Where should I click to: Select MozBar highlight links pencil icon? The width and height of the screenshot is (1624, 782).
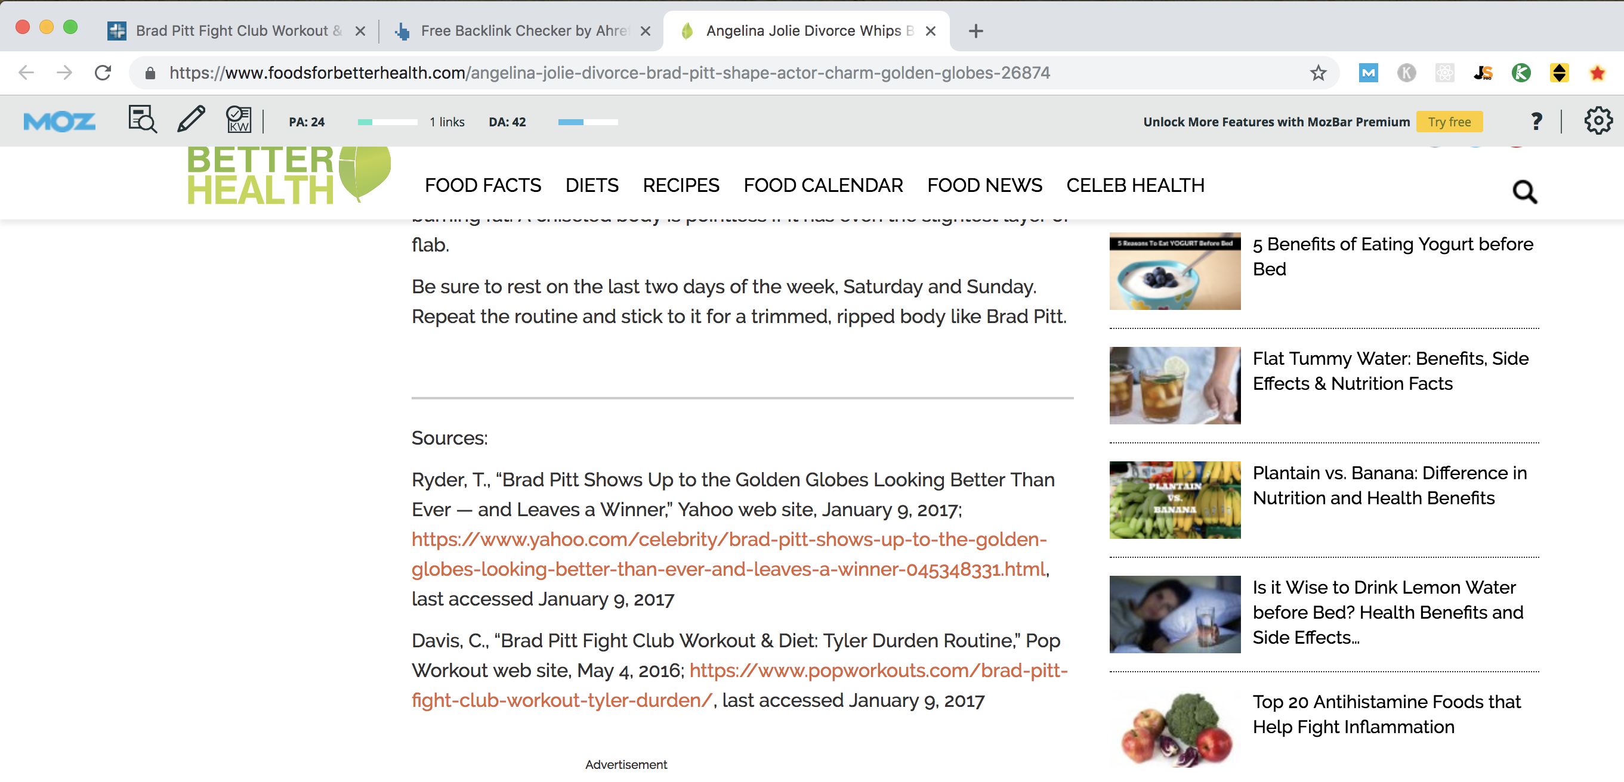coord(190,119)
